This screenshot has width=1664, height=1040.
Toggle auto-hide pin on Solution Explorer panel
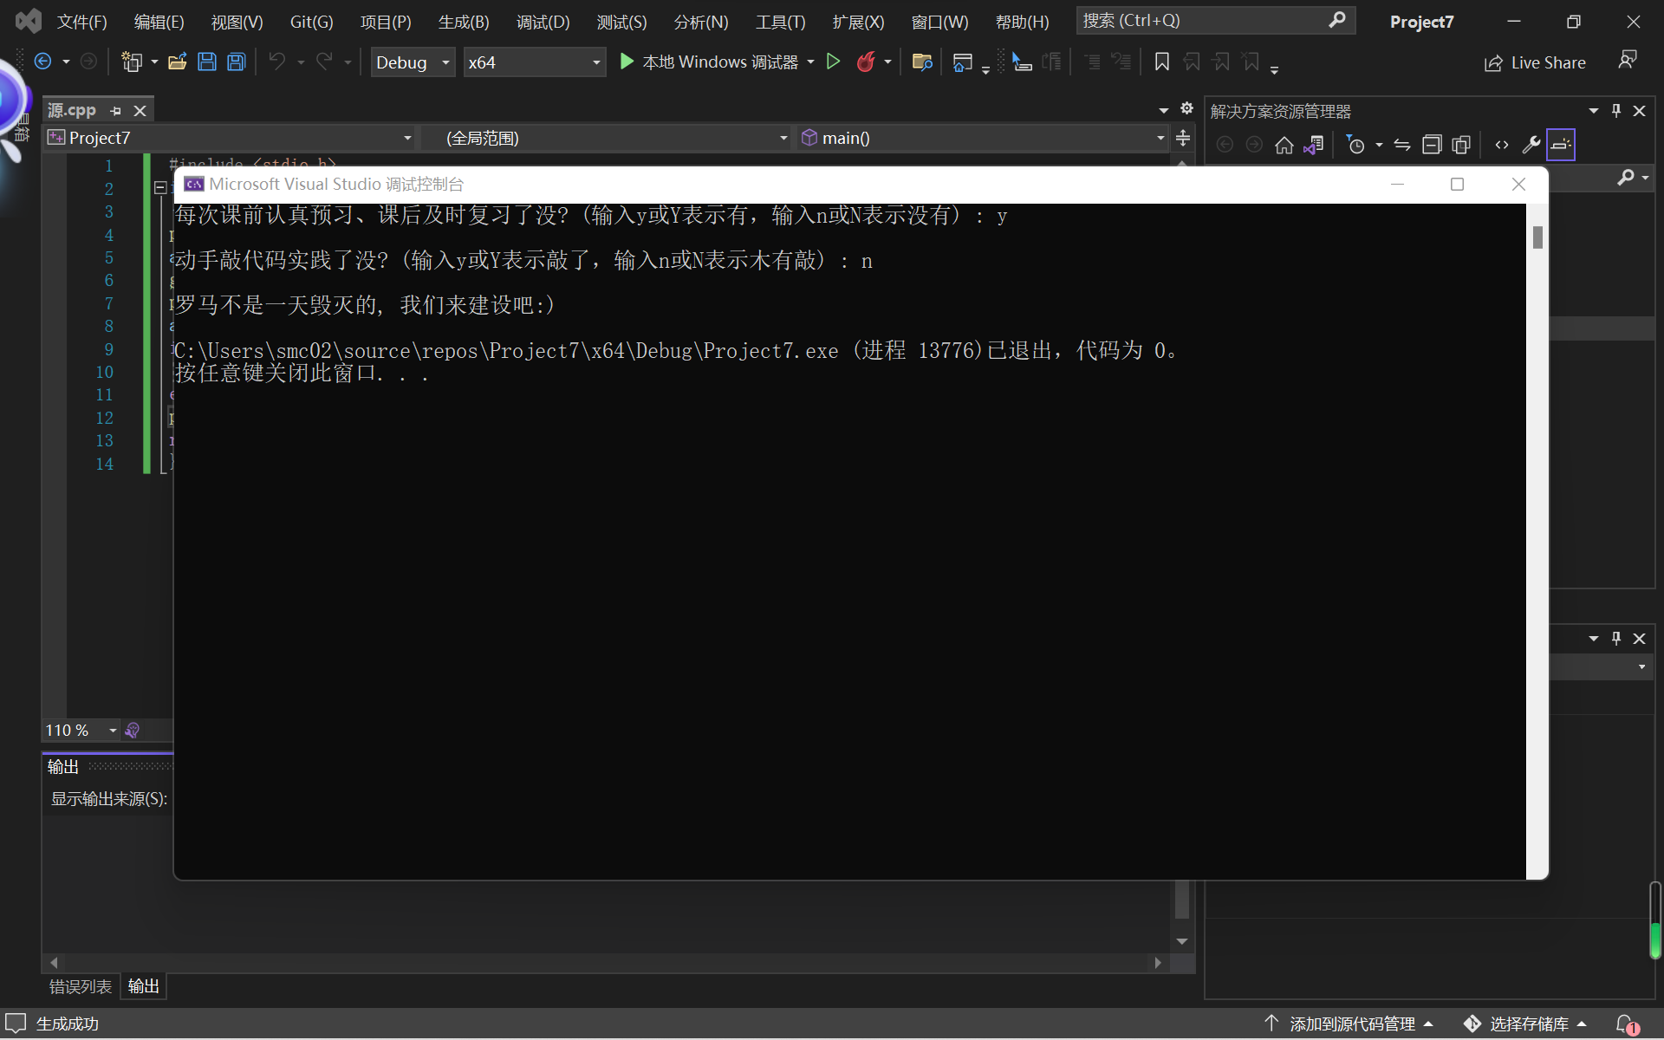click(x=1616, y=111)
